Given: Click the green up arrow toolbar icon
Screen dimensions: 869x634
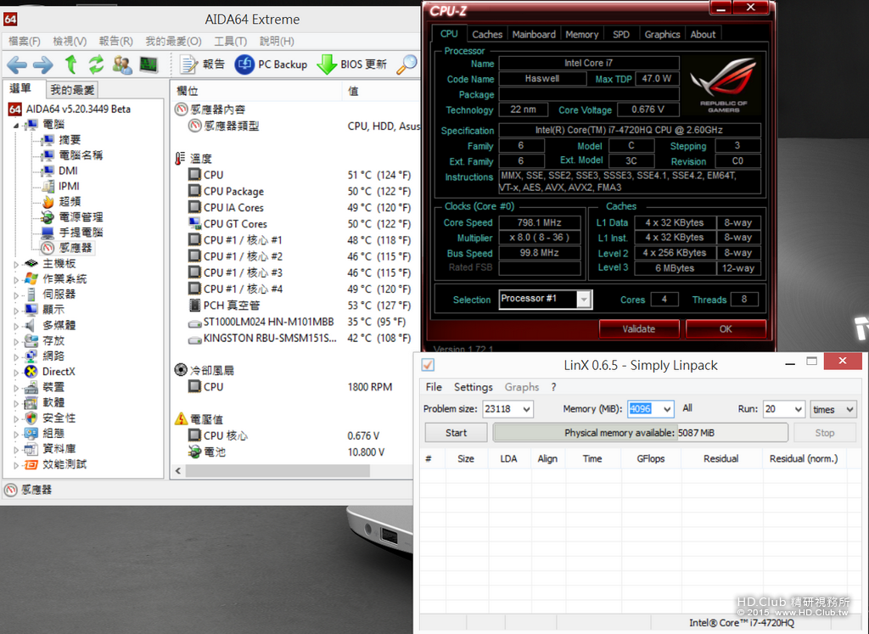Looking at the screenshot, I should tap(71, 65).
